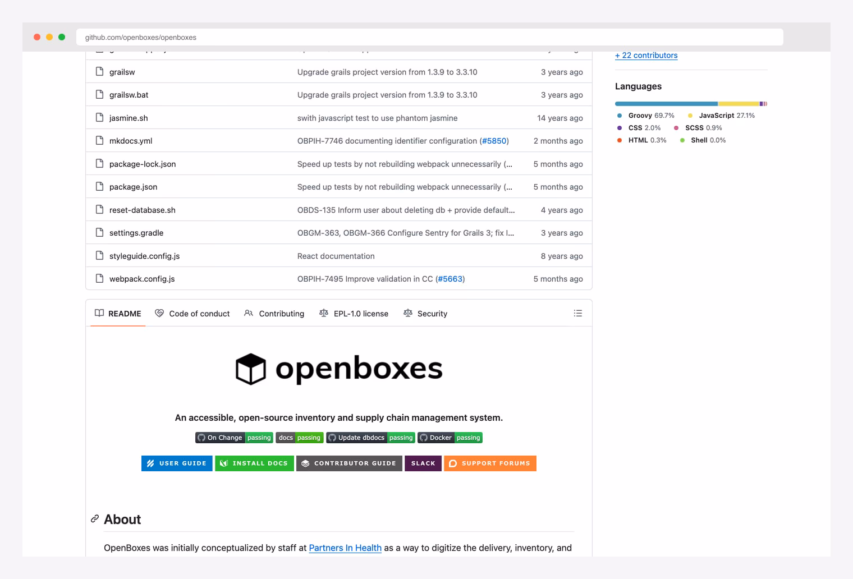Open the jasmine.sh file
853x579 pixels.
tap(129, 118)
